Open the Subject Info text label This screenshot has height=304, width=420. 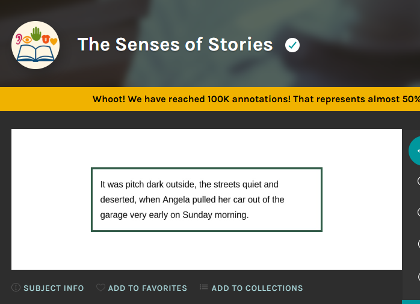(54, 288)
